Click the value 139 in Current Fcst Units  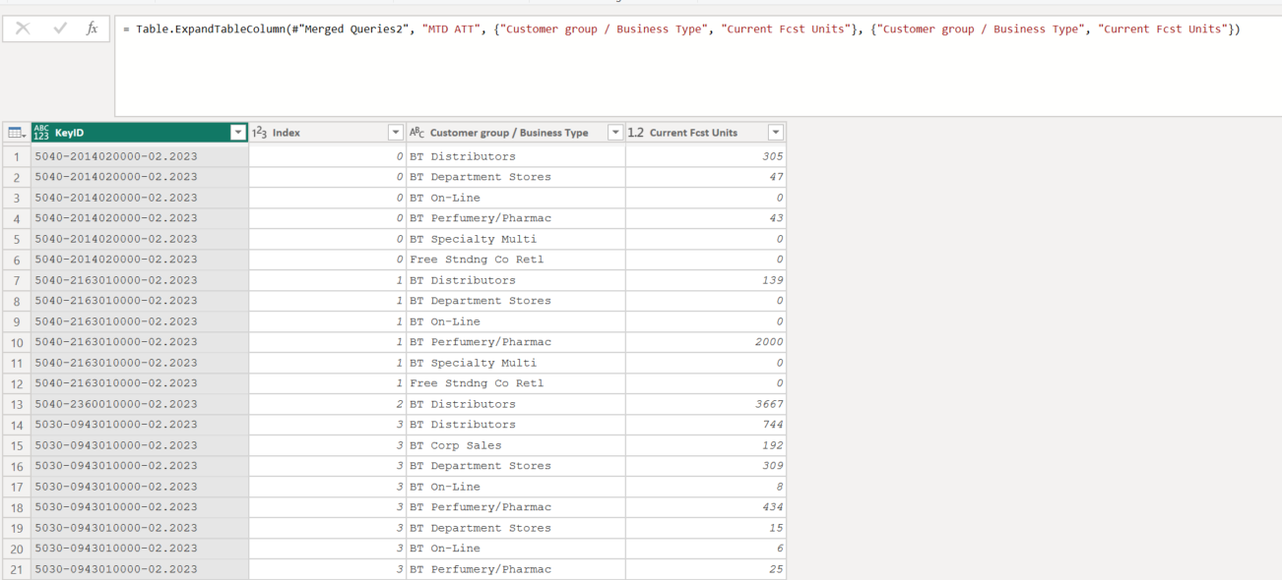pyautogui.click(x=772, y=280)
